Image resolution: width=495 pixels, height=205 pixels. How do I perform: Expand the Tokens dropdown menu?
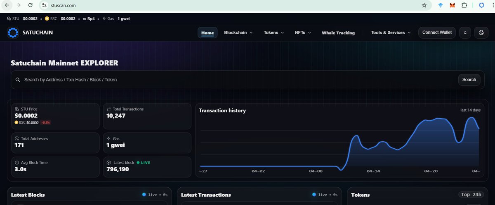pos(273,32)
